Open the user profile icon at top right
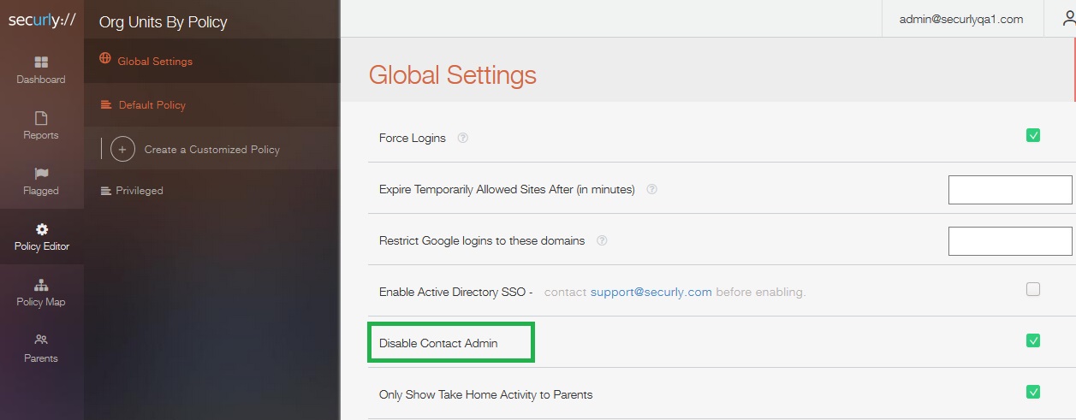This screenshot has width=1076, height=420. 1067,19
